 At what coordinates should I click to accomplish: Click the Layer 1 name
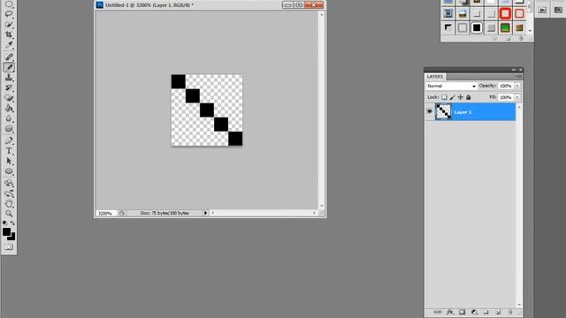pos(463,112)
